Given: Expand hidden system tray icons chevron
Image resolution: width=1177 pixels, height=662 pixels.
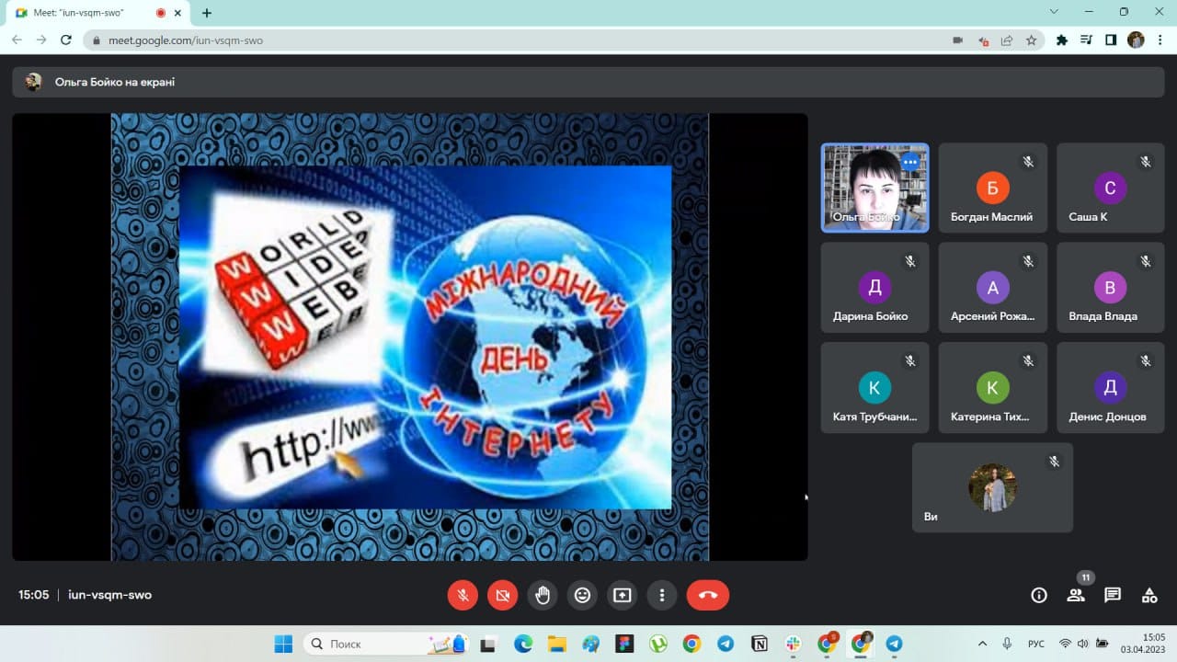Looking at the screenshot, I should (982, 644).
